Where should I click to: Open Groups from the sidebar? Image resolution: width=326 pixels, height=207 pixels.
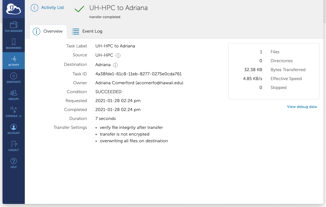(x=14, y=95)
